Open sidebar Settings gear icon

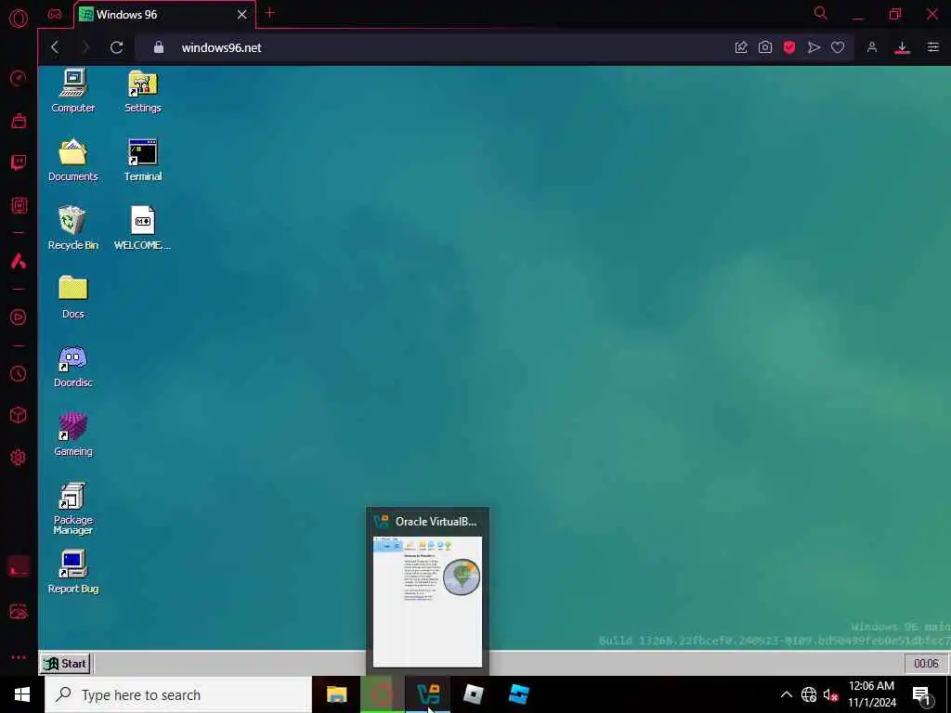point(19,457)
